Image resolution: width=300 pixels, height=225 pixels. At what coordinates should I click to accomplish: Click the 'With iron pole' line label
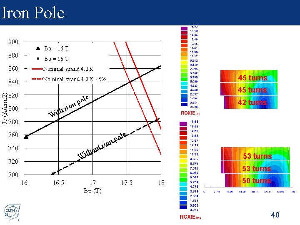point(68,106)
